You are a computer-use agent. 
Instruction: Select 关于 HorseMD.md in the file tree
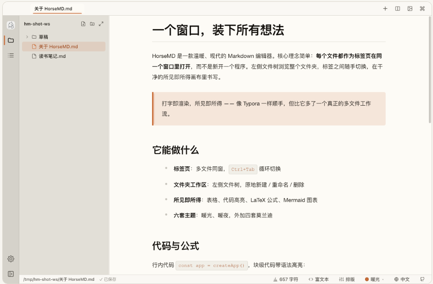64,46
